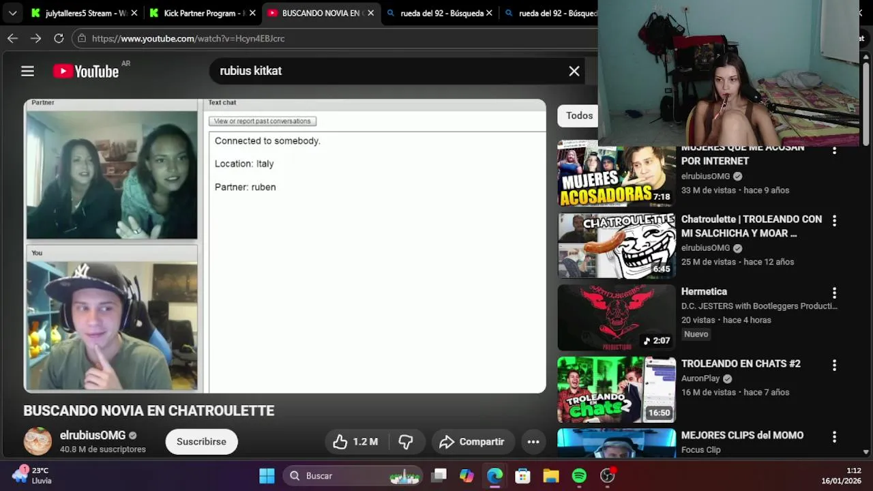The image size is (873, 491).
Task: Switch to Microsoft Edge on the taskbar
Action: click(494, 475)
